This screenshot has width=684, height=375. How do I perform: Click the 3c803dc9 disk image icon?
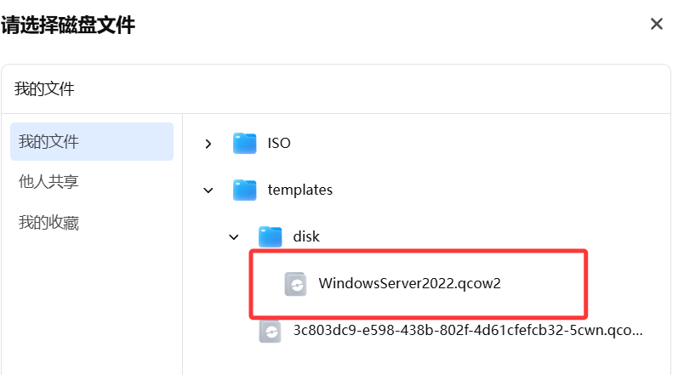(270, 331)
